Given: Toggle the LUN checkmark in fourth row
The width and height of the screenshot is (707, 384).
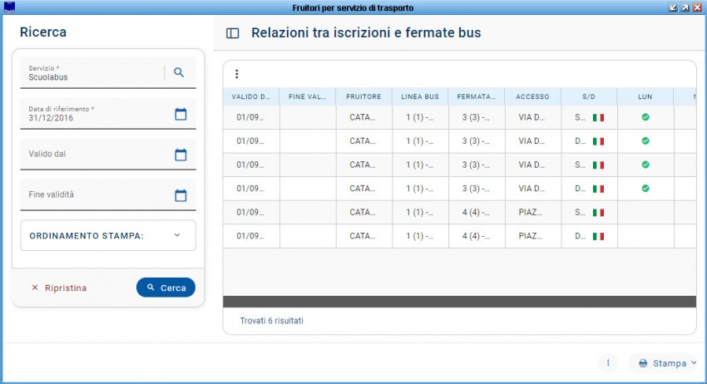Looking at the screenshot, I should [x=645, y=189].
